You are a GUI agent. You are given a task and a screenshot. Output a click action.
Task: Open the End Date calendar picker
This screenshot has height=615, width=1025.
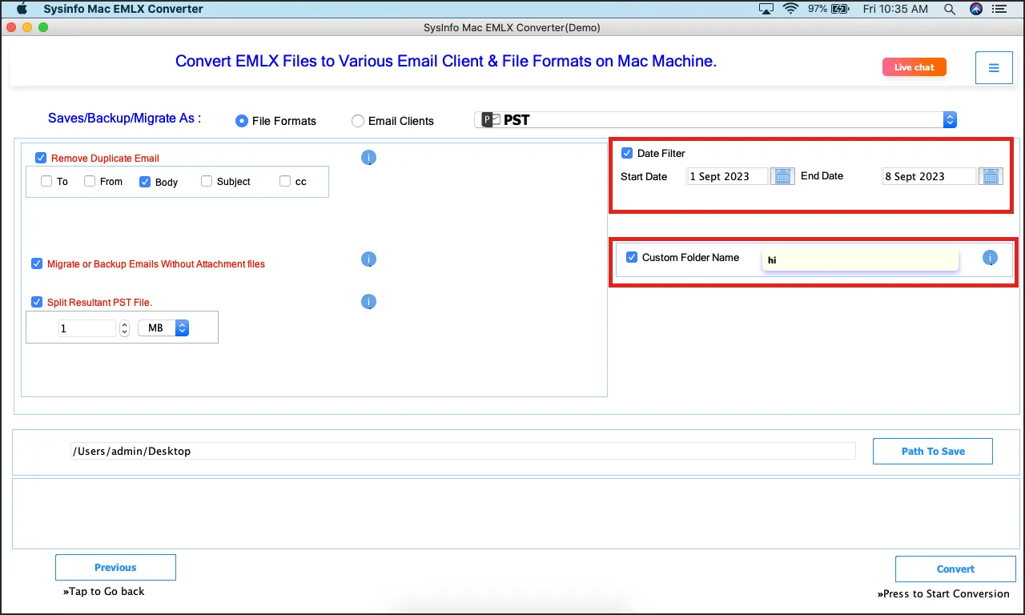tap(991, 176)
